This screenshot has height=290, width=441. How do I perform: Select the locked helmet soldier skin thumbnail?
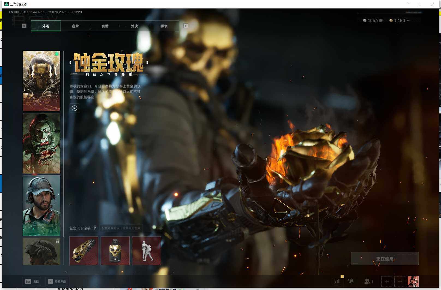(x=41, y=251)
